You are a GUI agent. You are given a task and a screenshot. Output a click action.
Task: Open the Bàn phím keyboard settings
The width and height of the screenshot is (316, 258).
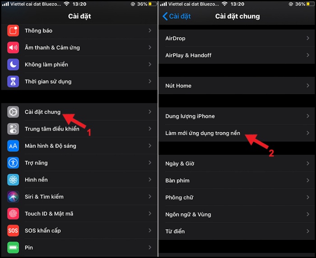click(x=237, y=181)
